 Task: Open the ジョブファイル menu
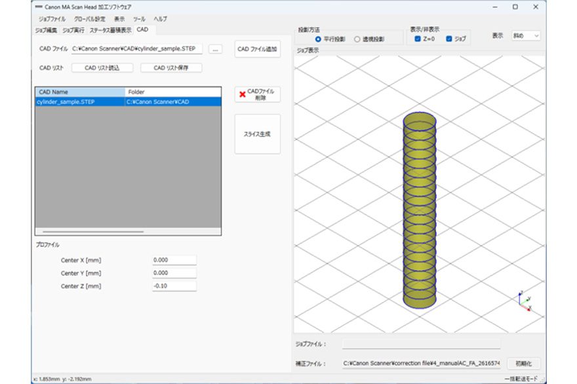pyautogui.click(x=52, y=19)
